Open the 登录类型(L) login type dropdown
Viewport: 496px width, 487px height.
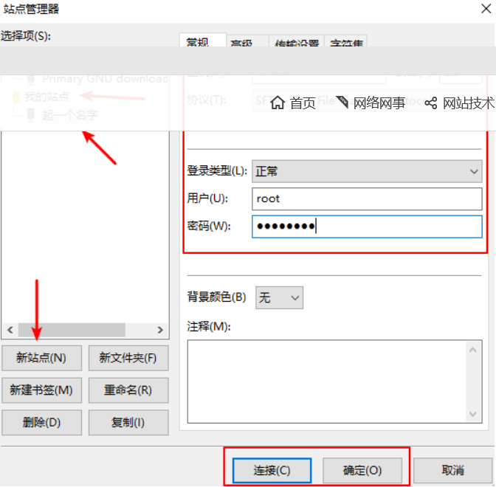point(367,171)
